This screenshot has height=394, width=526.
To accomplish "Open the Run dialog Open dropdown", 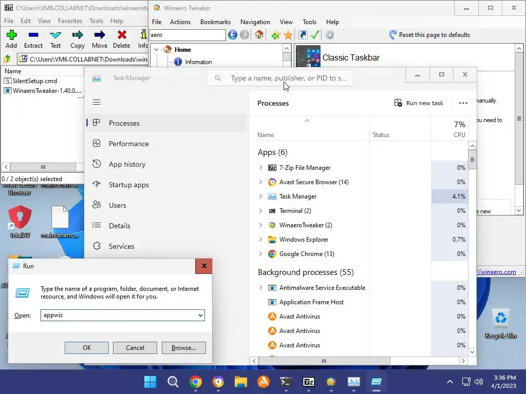I will click(x=200, y=316).
